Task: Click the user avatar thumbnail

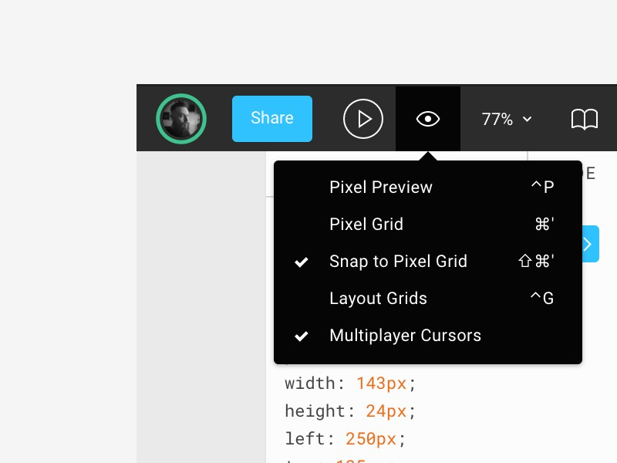Action: [x=180, y=118]
